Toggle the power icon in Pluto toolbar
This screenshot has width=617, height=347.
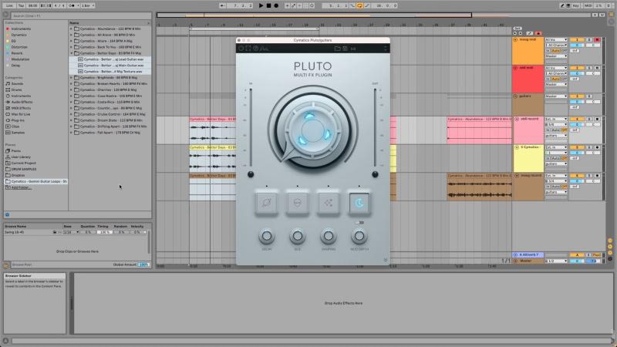point(241,49)
